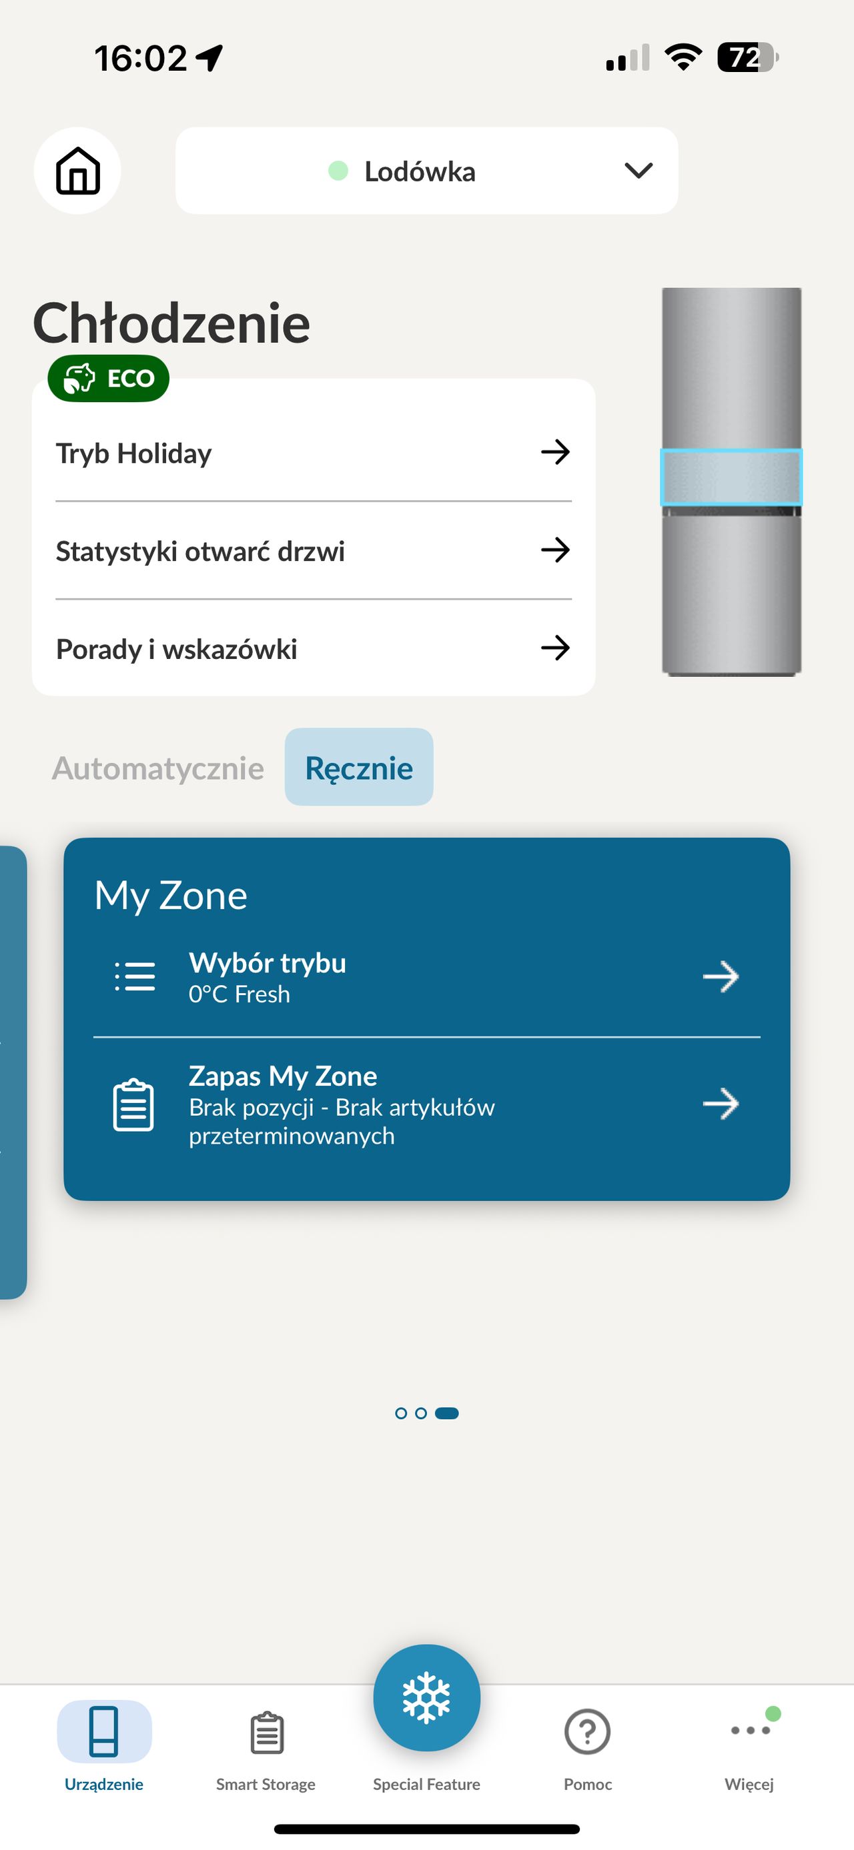Select the first page indicator dot

coord(401,1413)
